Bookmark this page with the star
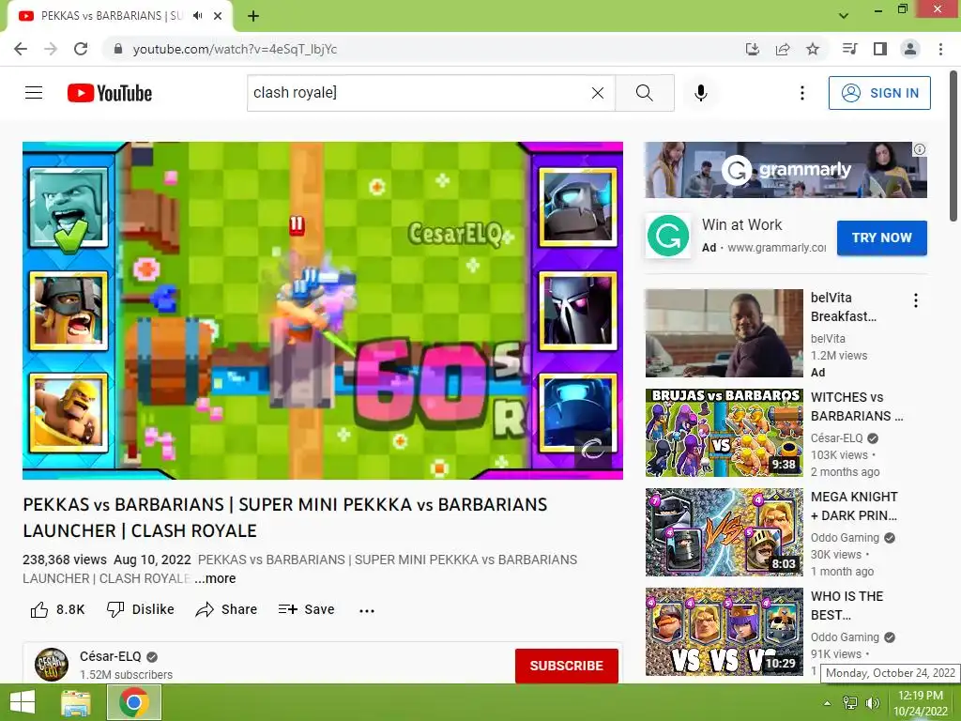961x721 pixels. click(813, 49)
